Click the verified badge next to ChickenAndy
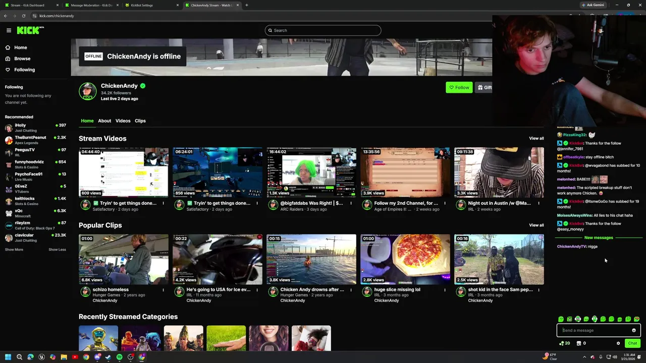 click(x=143, y=86)
